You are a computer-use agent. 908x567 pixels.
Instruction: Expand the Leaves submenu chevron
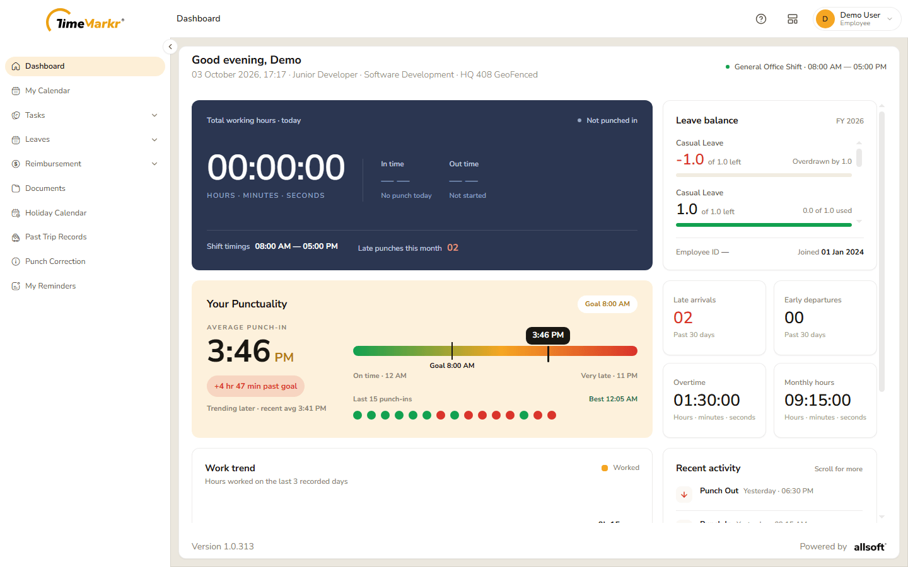tap(154, 140)
